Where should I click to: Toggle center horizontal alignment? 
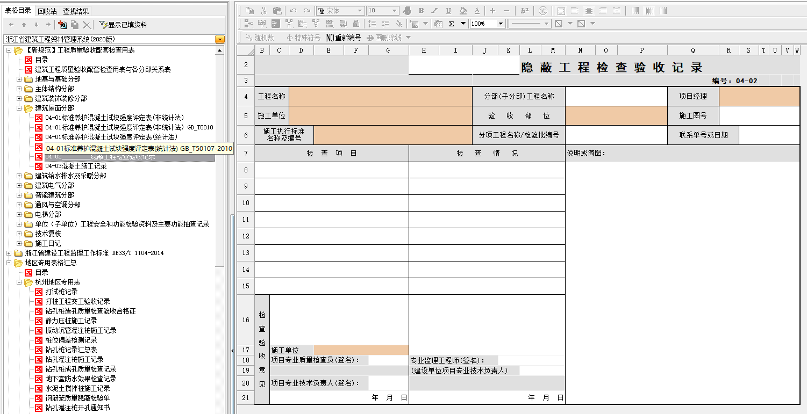coord(589,11)
